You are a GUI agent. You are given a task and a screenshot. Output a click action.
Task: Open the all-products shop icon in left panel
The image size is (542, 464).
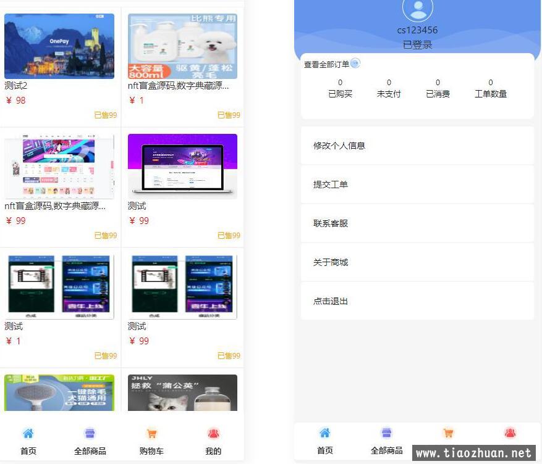tap(90, 433)
